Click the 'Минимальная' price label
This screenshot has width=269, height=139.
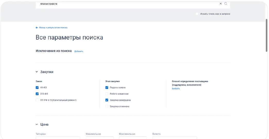coord(93,134)
